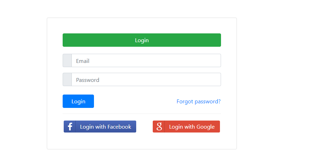Click the gray addon box beside Password
The image size is (309, 168).
[x=67, y=79]
